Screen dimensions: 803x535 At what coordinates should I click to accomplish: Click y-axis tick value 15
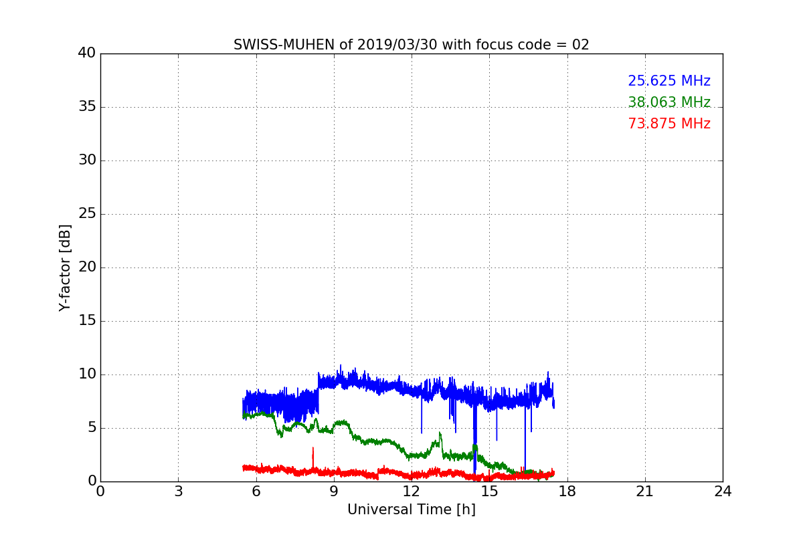[x=87, y=320]
